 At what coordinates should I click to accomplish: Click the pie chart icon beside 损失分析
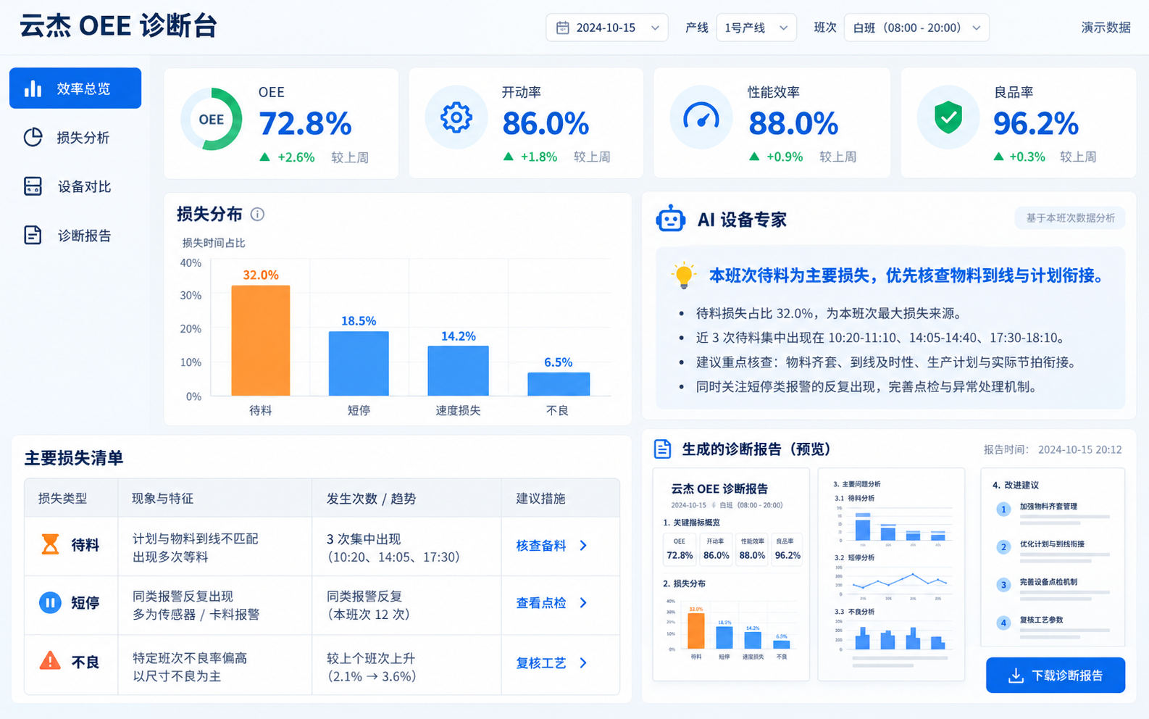click(33, 137)
